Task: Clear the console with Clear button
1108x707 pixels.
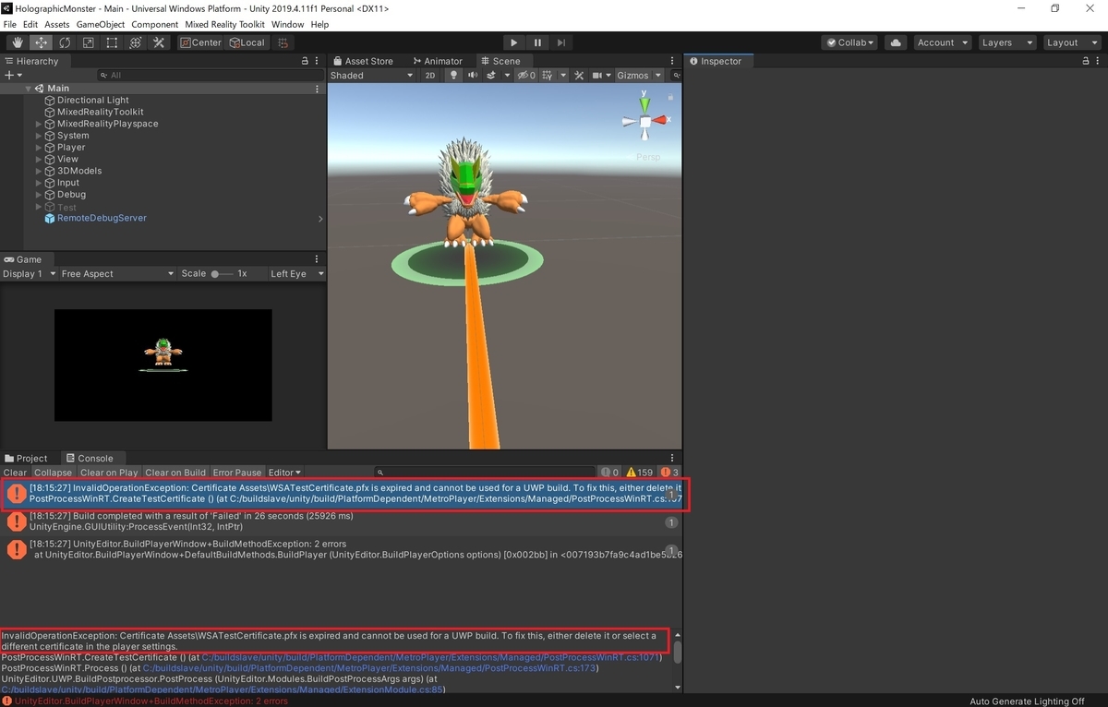Action: click(15, 473)
